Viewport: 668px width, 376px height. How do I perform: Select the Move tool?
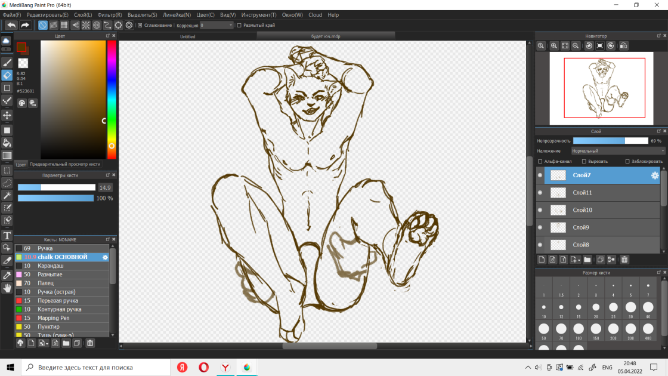(7, 115)
